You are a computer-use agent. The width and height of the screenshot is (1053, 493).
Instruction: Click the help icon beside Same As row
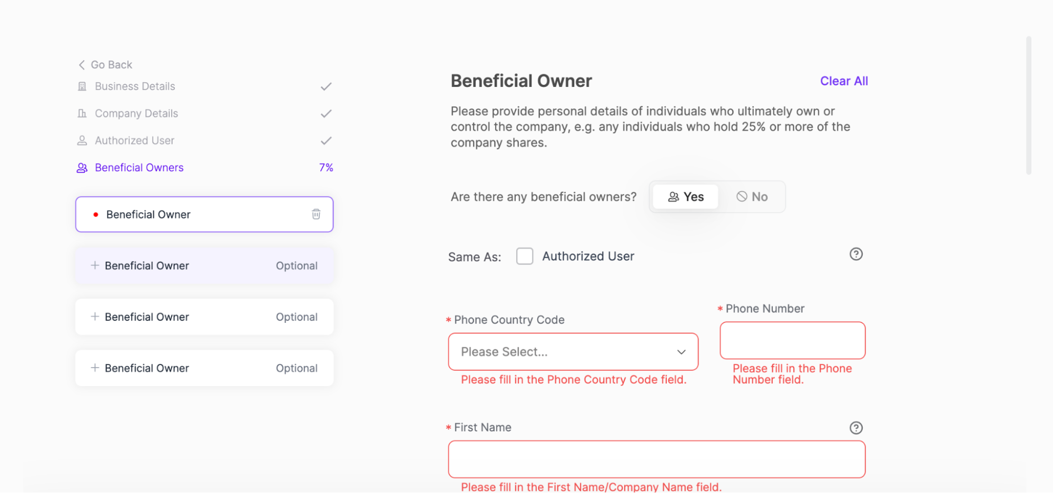click(x=856, y=254)
